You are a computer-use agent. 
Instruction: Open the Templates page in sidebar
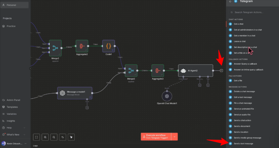pos(12,107)
